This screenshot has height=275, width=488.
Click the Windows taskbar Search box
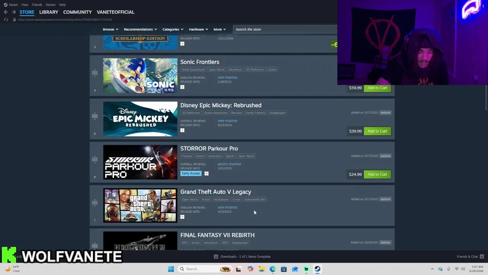click(205, 269)
